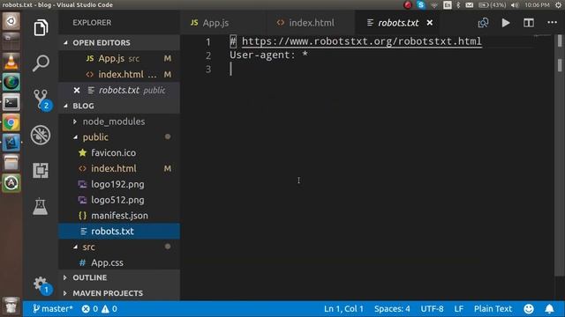
Task: Open notifications bell in status bar
Action: click(x=549, y=309)
